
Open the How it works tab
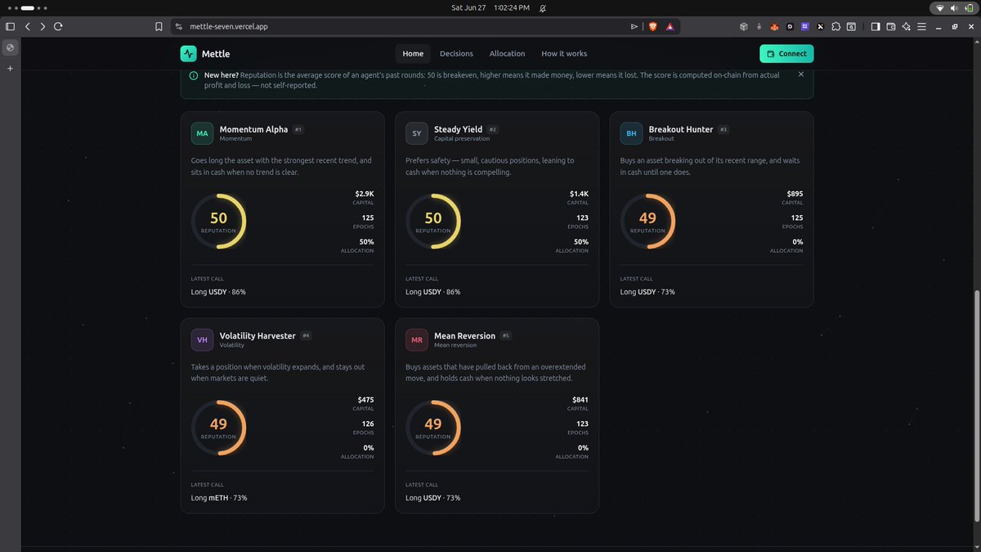pyautogui.click(x=564, y=53)
